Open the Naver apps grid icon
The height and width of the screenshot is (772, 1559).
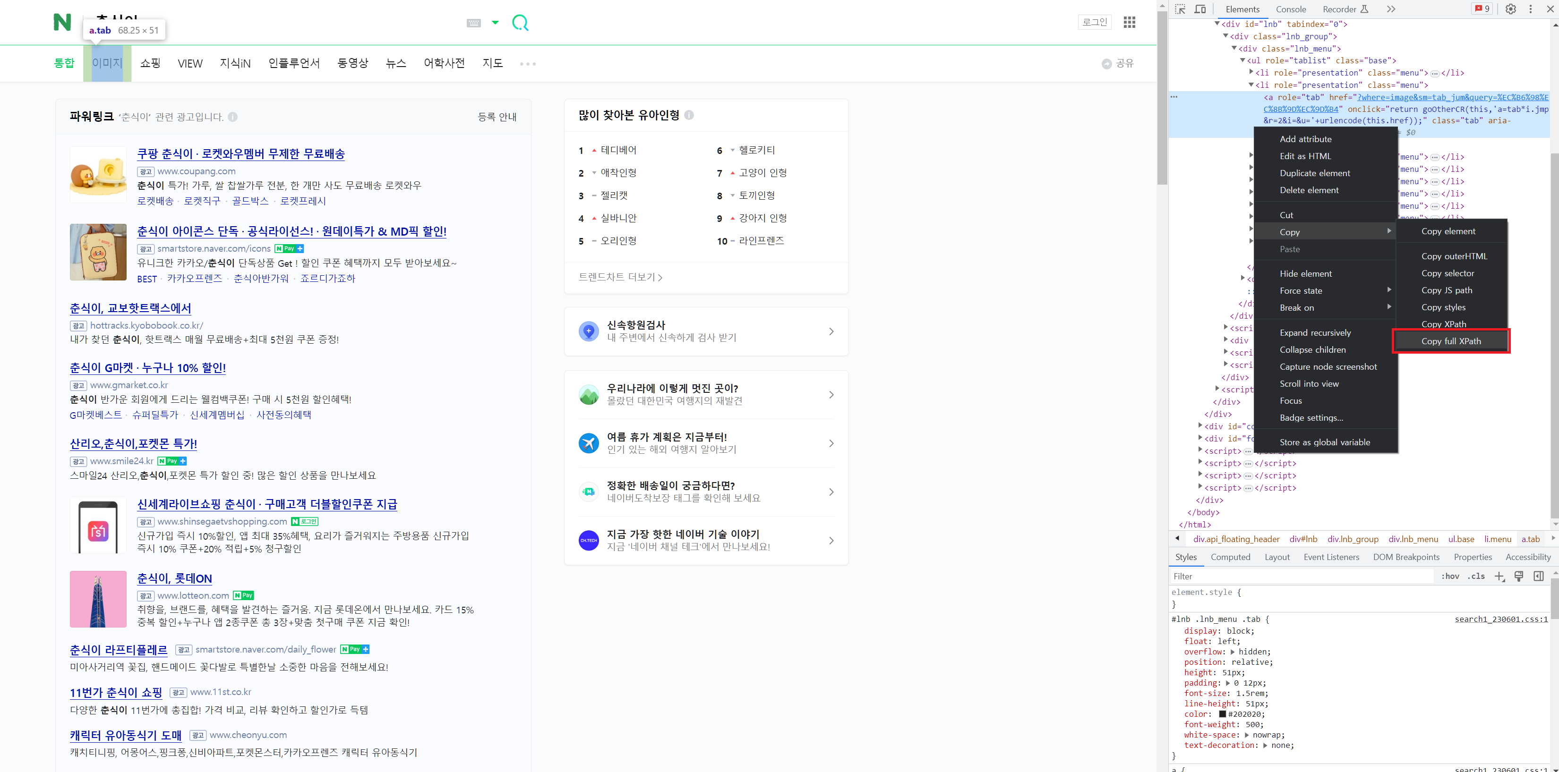coord(1129,22)
